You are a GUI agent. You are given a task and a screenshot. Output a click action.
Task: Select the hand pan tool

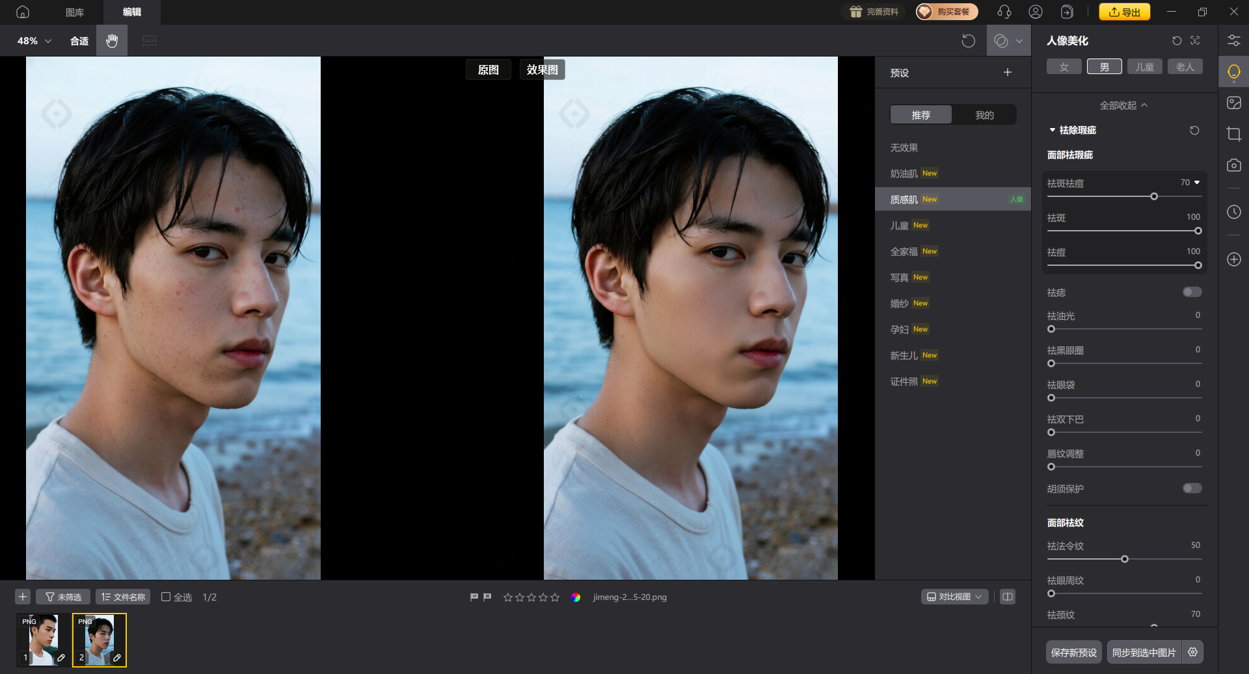(112, 41)
